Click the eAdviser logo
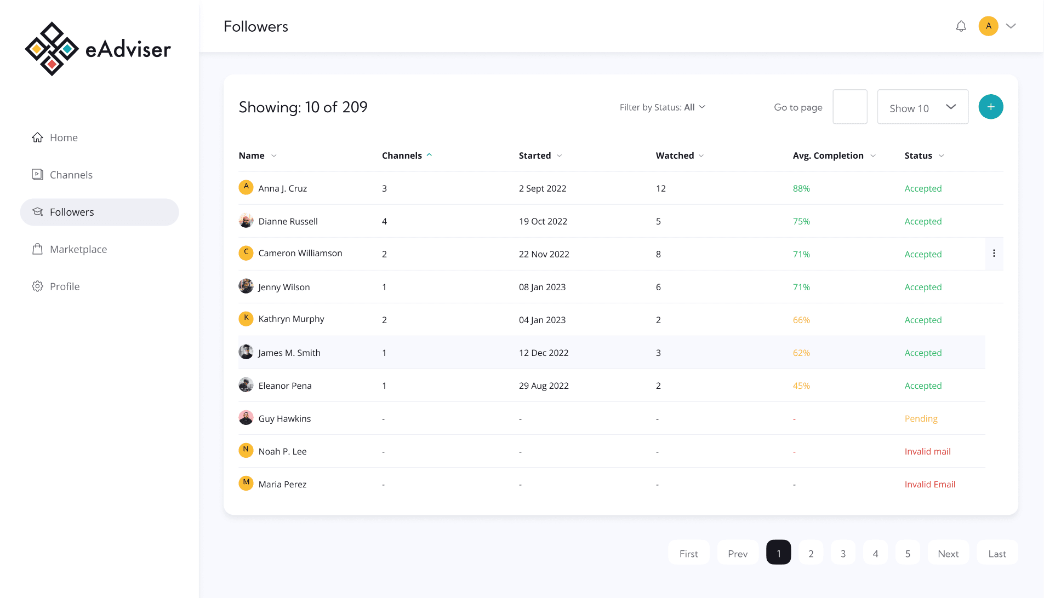The width and height of the screenshot is (1044, 598). point(99,48)
